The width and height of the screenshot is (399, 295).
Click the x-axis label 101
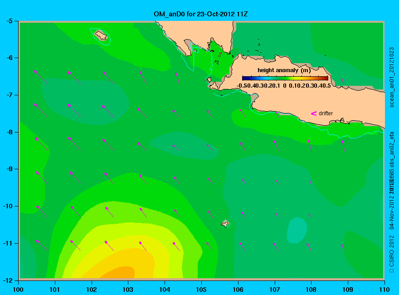click(55, 290)
